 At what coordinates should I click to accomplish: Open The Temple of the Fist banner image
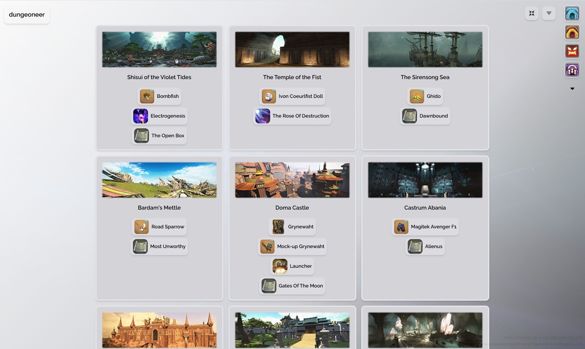point(292,50)
